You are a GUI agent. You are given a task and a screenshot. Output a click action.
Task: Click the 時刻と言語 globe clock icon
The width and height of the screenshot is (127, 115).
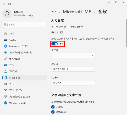pos(6,78)
